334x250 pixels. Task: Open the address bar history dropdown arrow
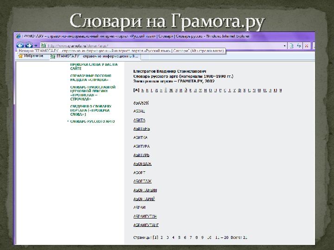(284, 46)
